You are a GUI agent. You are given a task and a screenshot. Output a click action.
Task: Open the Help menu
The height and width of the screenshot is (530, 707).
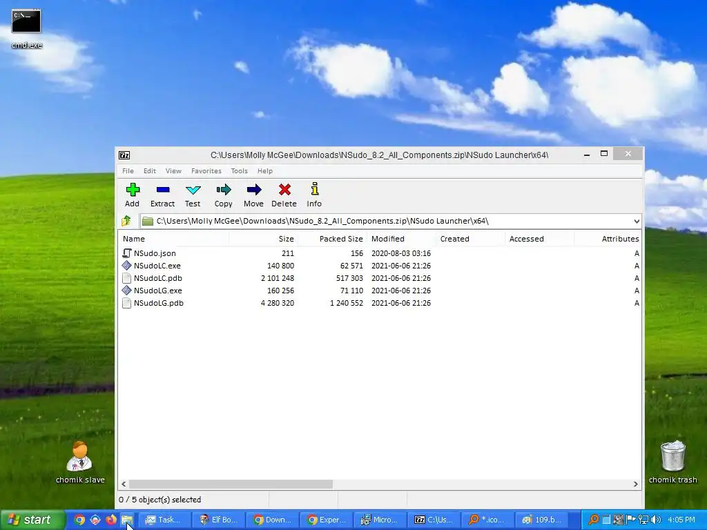pos(265,171)
